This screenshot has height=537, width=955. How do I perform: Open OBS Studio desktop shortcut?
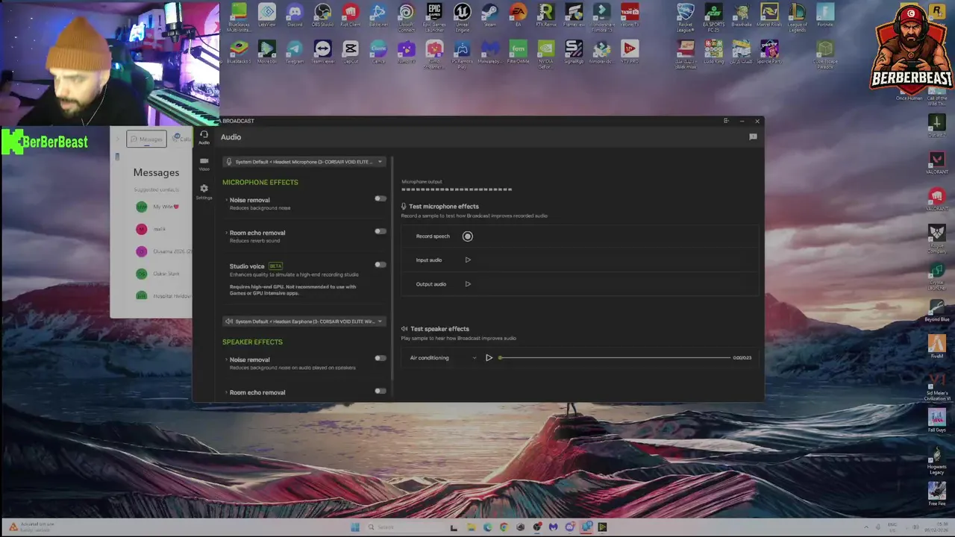click(322, 16)
